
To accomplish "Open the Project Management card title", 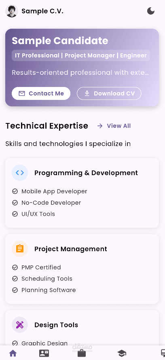I will click(x=71, y=249).
